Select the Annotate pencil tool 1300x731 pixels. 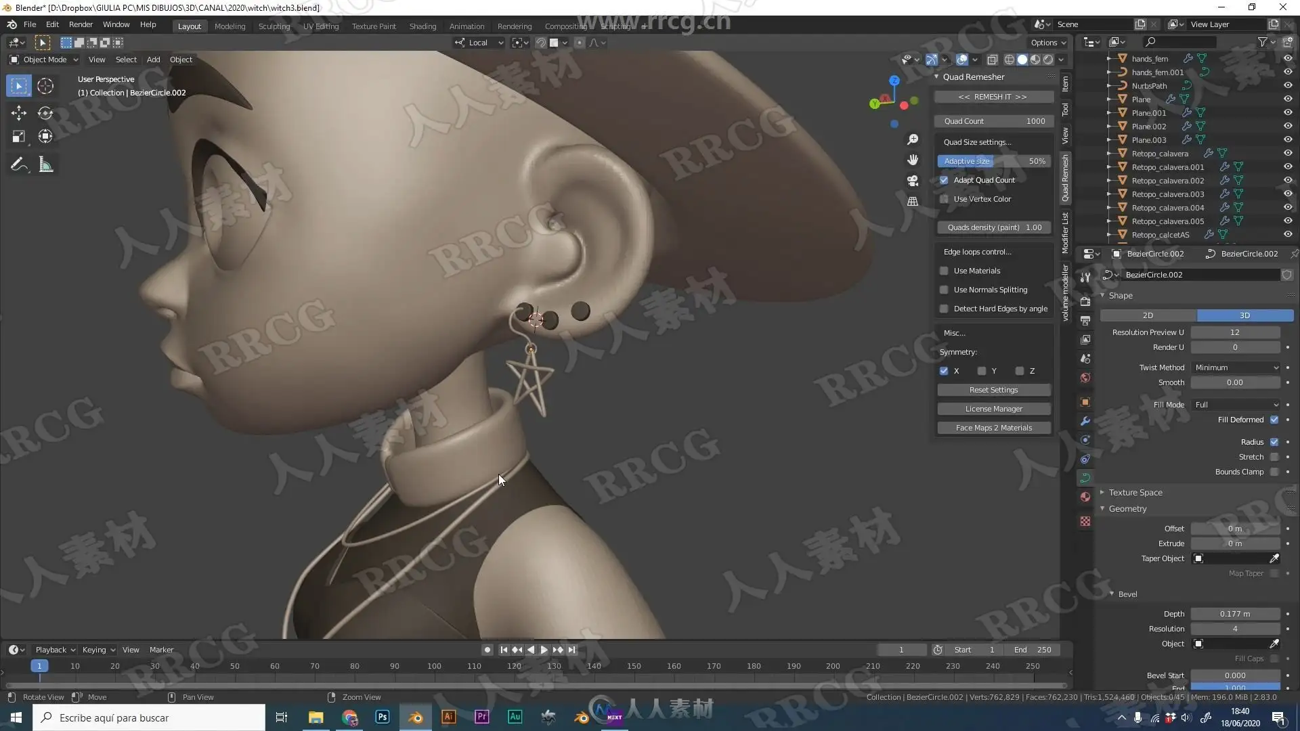coord(18,165)
